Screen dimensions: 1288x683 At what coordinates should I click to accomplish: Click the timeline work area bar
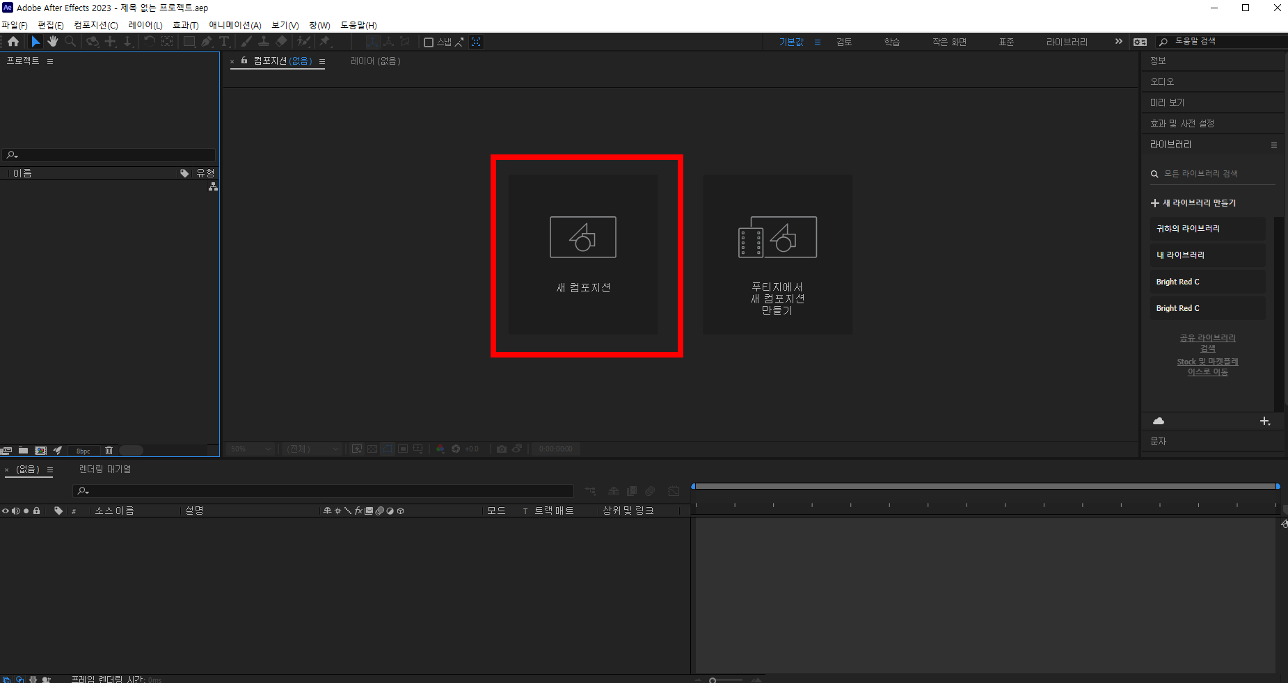coord(985,486)
